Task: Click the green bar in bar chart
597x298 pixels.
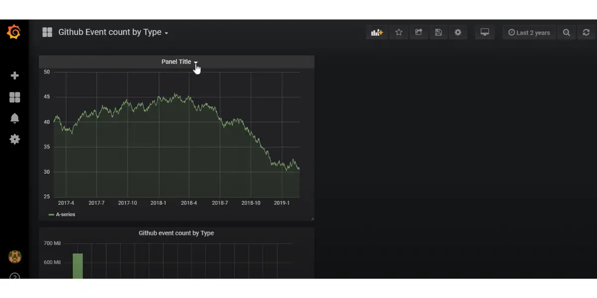Action: coord(78,266)
